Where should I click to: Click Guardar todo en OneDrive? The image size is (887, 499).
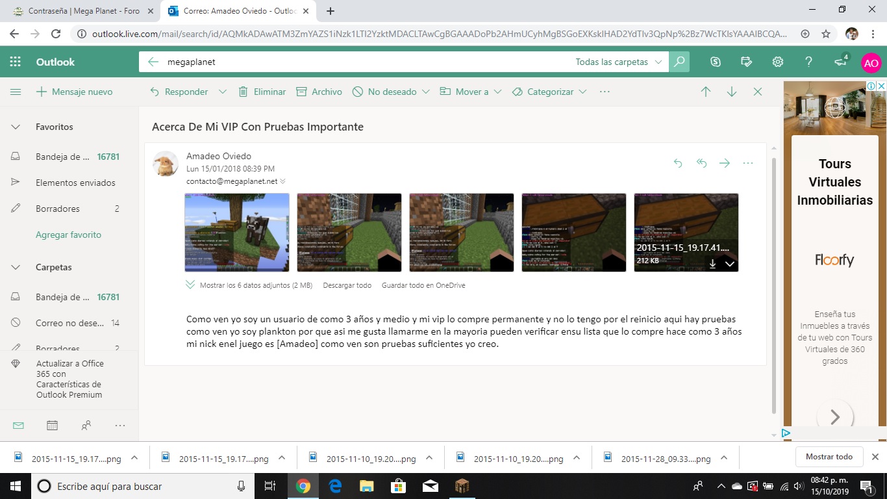click(423, 285)
